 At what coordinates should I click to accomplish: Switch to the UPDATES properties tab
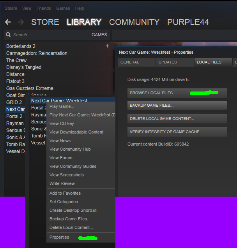[x=175, y=62]
